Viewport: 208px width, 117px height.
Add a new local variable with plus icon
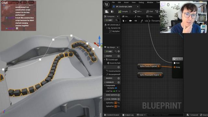pos(119,99)
